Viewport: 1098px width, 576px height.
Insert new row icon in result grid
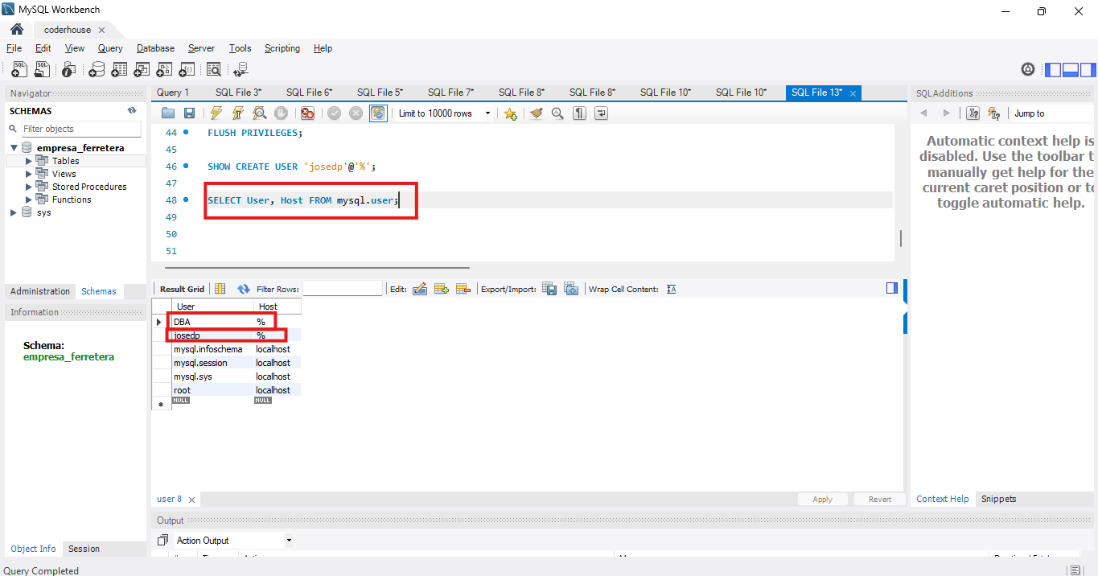coord(441,289)
